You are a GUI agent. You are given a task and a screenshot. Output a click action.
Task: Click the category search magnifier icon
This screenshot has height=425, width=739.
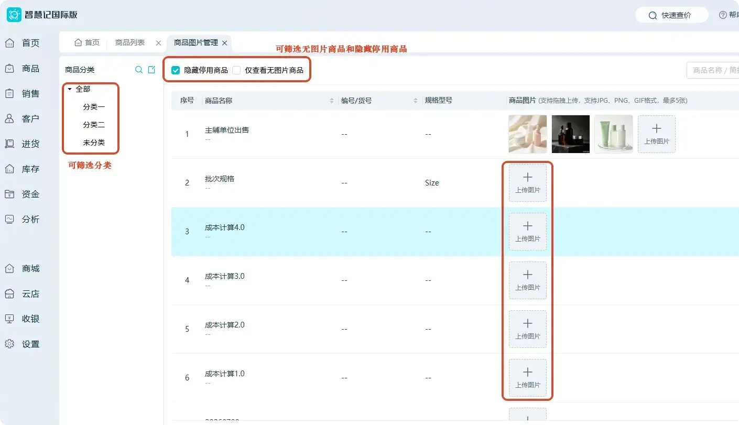pos(139,70)
